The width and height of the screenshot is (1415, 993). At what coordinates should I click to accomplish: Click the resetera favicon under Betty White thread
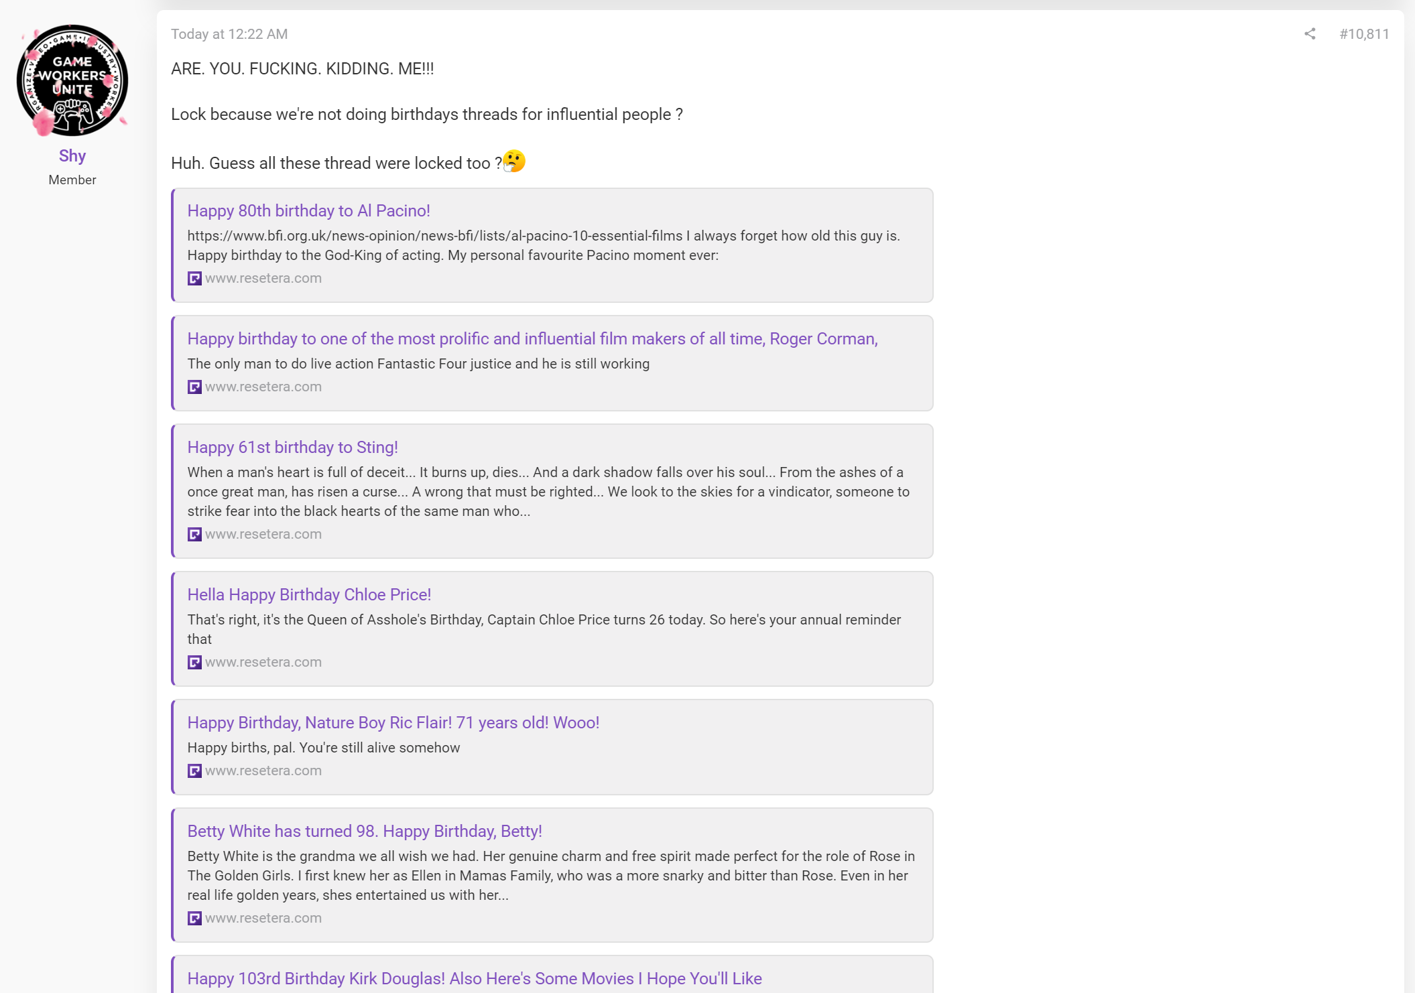click(194, 918)
